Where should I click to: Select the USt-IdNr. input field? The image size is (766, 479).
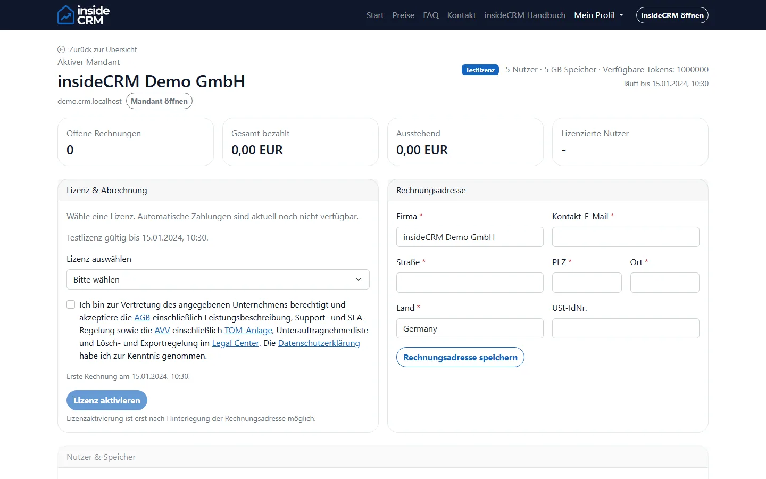626,328
